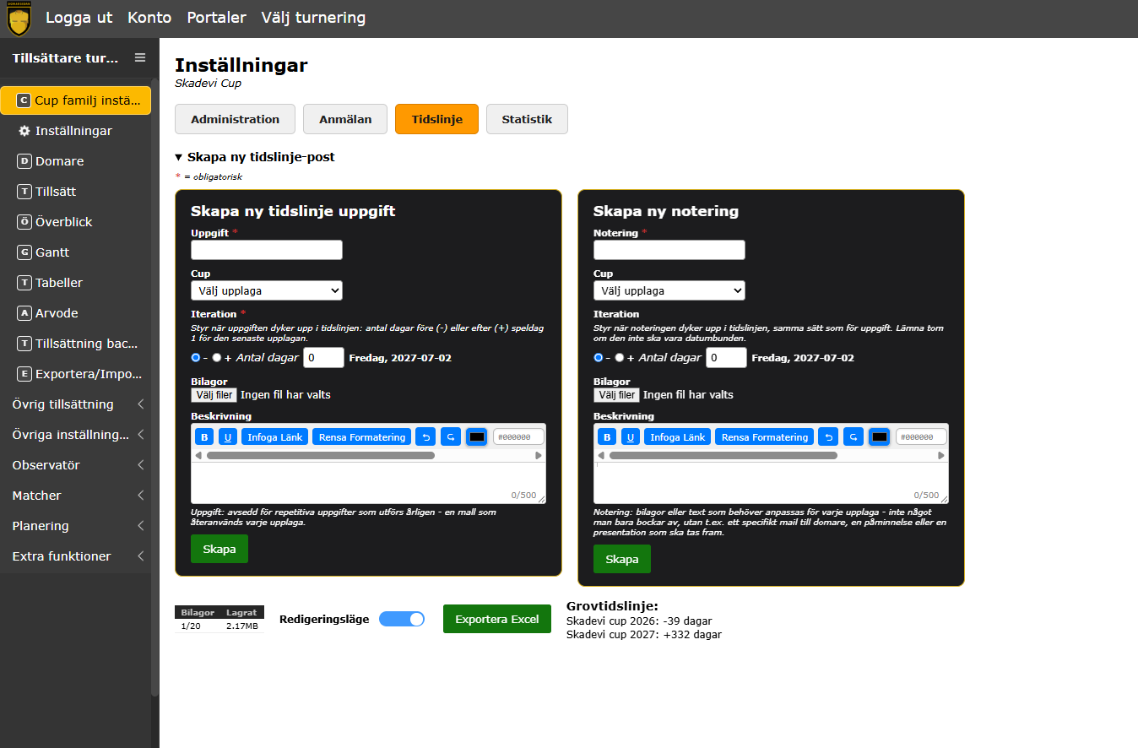Click the A badge icon beside Arvode
Screen dimensions: 1138x748
click(x=24, y=313)
